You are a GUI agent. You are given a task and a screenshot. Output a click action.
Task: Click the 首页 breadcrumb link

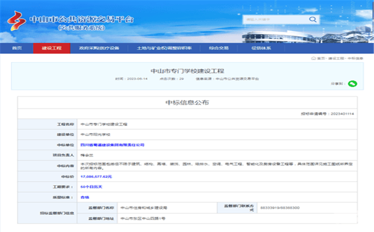[321, 58]
